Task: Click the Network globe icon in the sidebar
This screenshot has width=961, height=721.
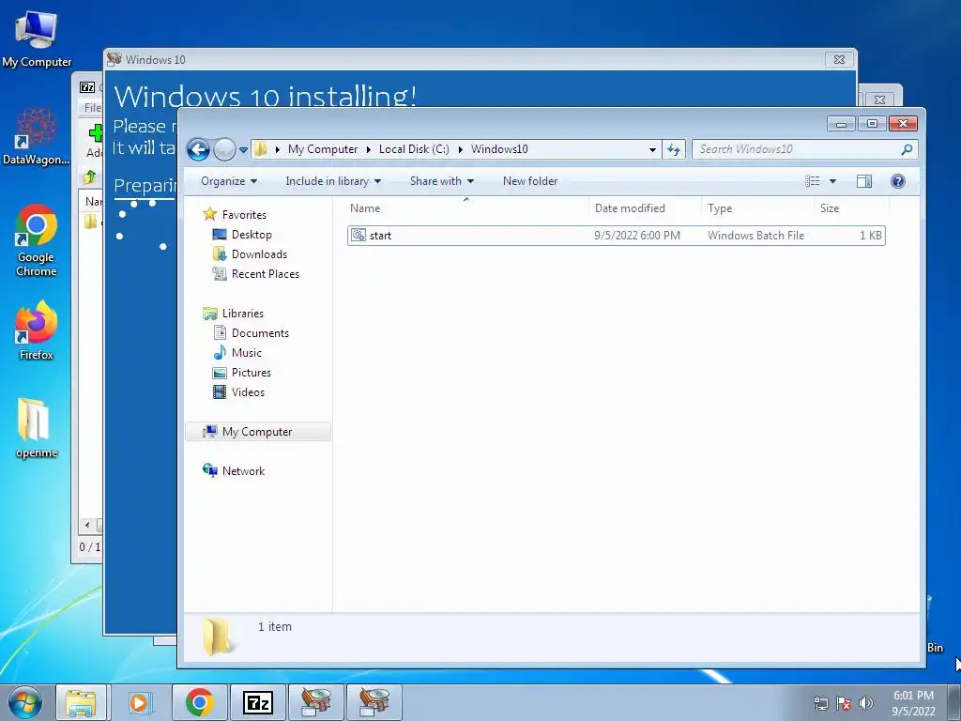Action: pyautogui.click(x=210, y=470)
